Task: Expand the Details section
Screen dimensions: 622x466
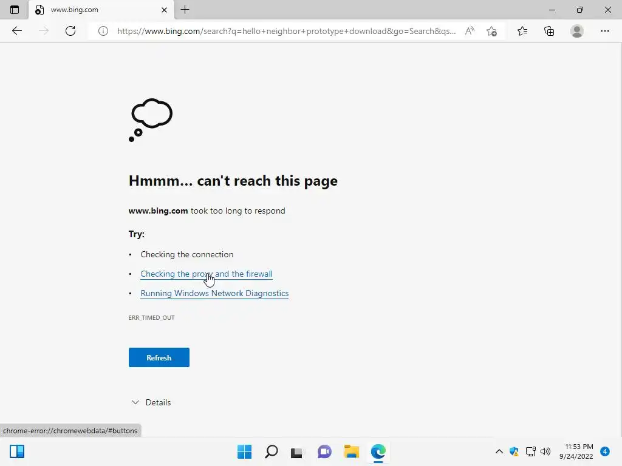Action: (x=151, y=402)
